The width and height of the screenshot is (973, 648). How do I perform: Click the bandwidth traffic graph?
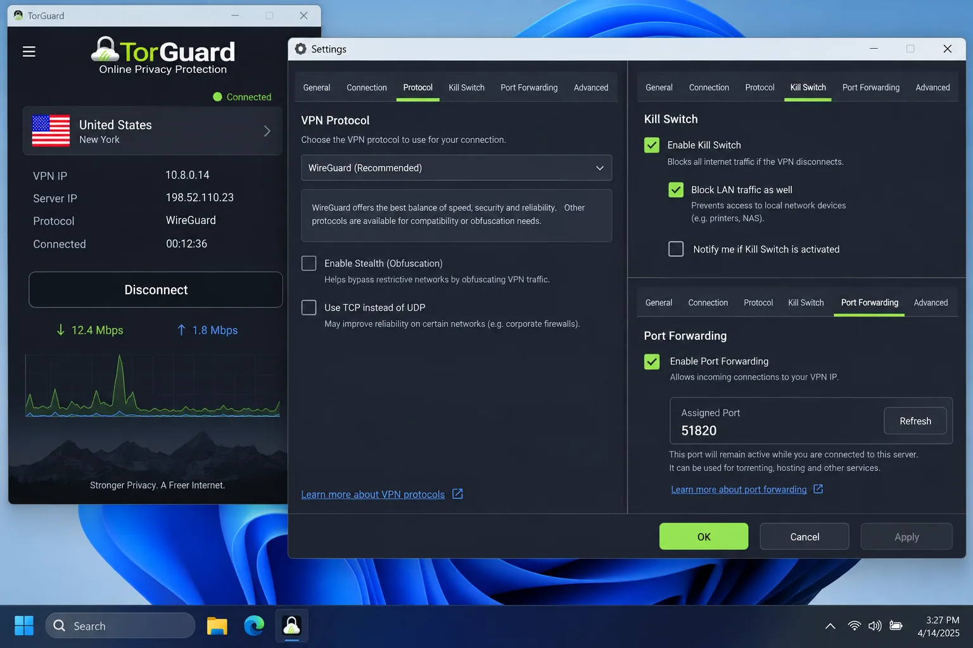coord(153,385)
